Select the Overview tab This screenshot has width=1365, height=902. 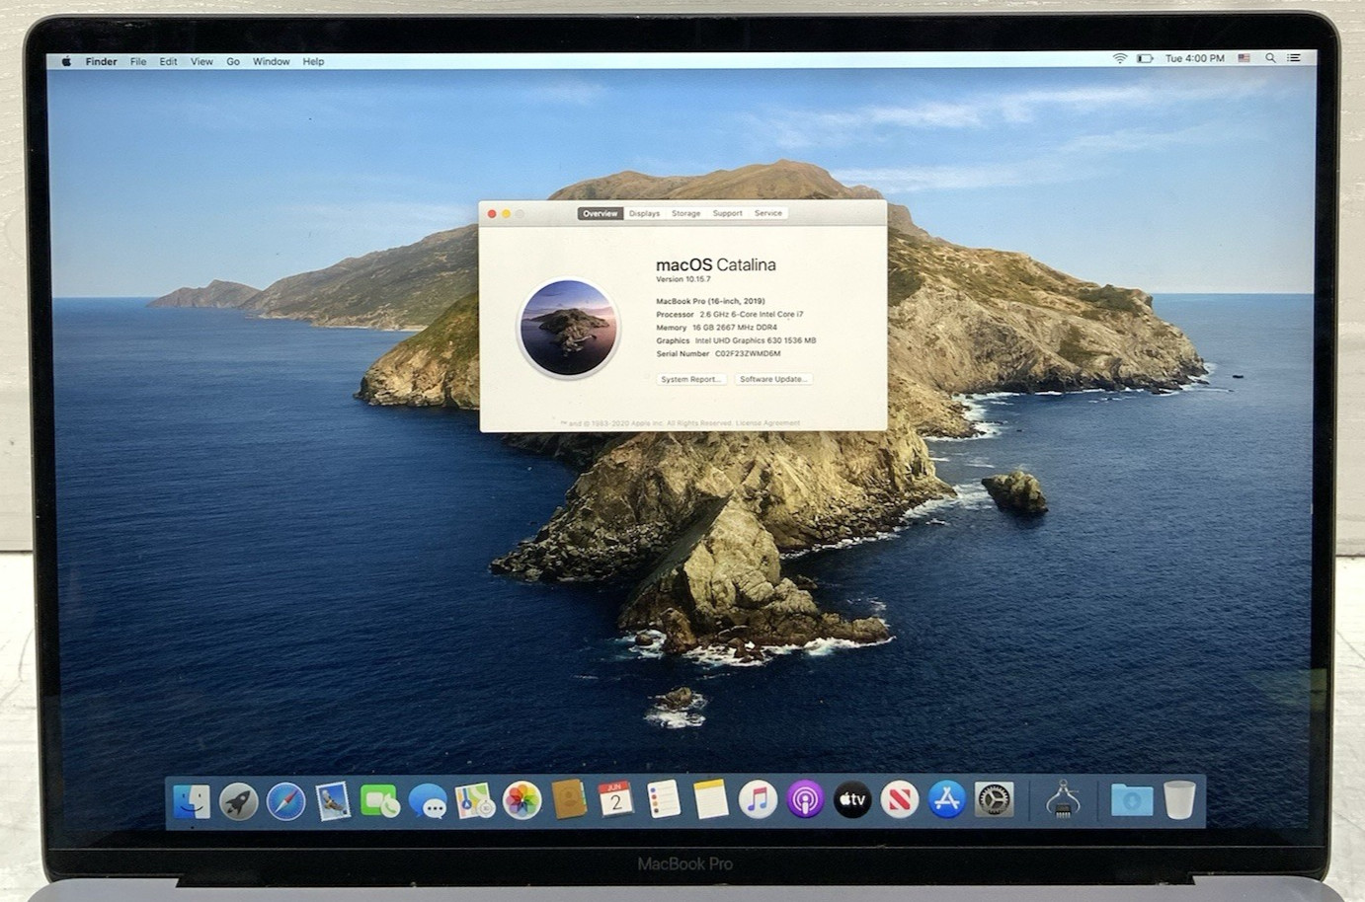click(x=600, y=213)
